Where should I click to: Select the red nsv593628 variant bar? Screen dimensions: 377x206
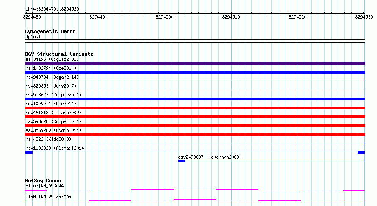click(195, 126)
